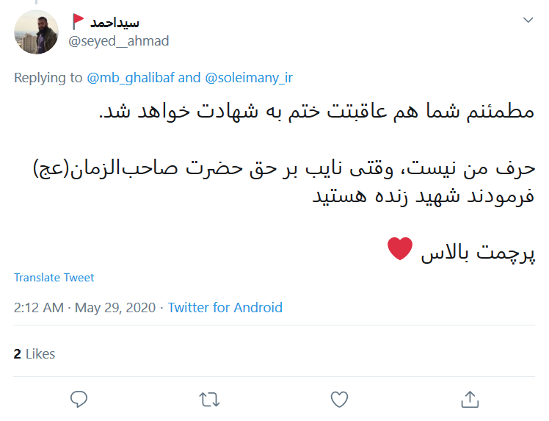Click the first line of the tweet text

coord(316,112)
